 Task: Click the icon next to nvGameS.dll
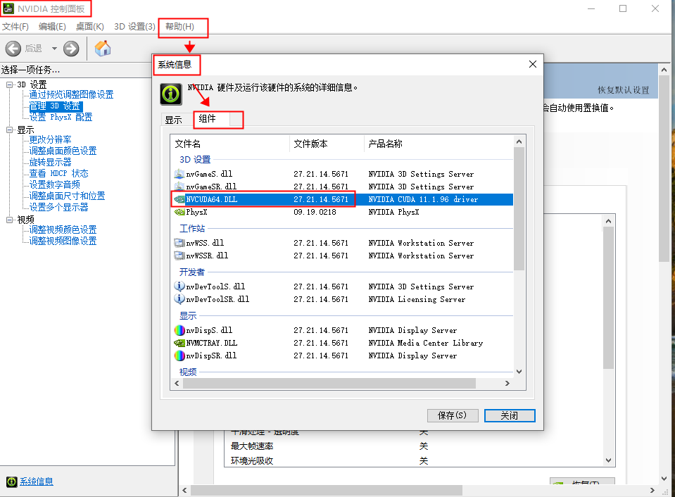[x=179, y=174]
